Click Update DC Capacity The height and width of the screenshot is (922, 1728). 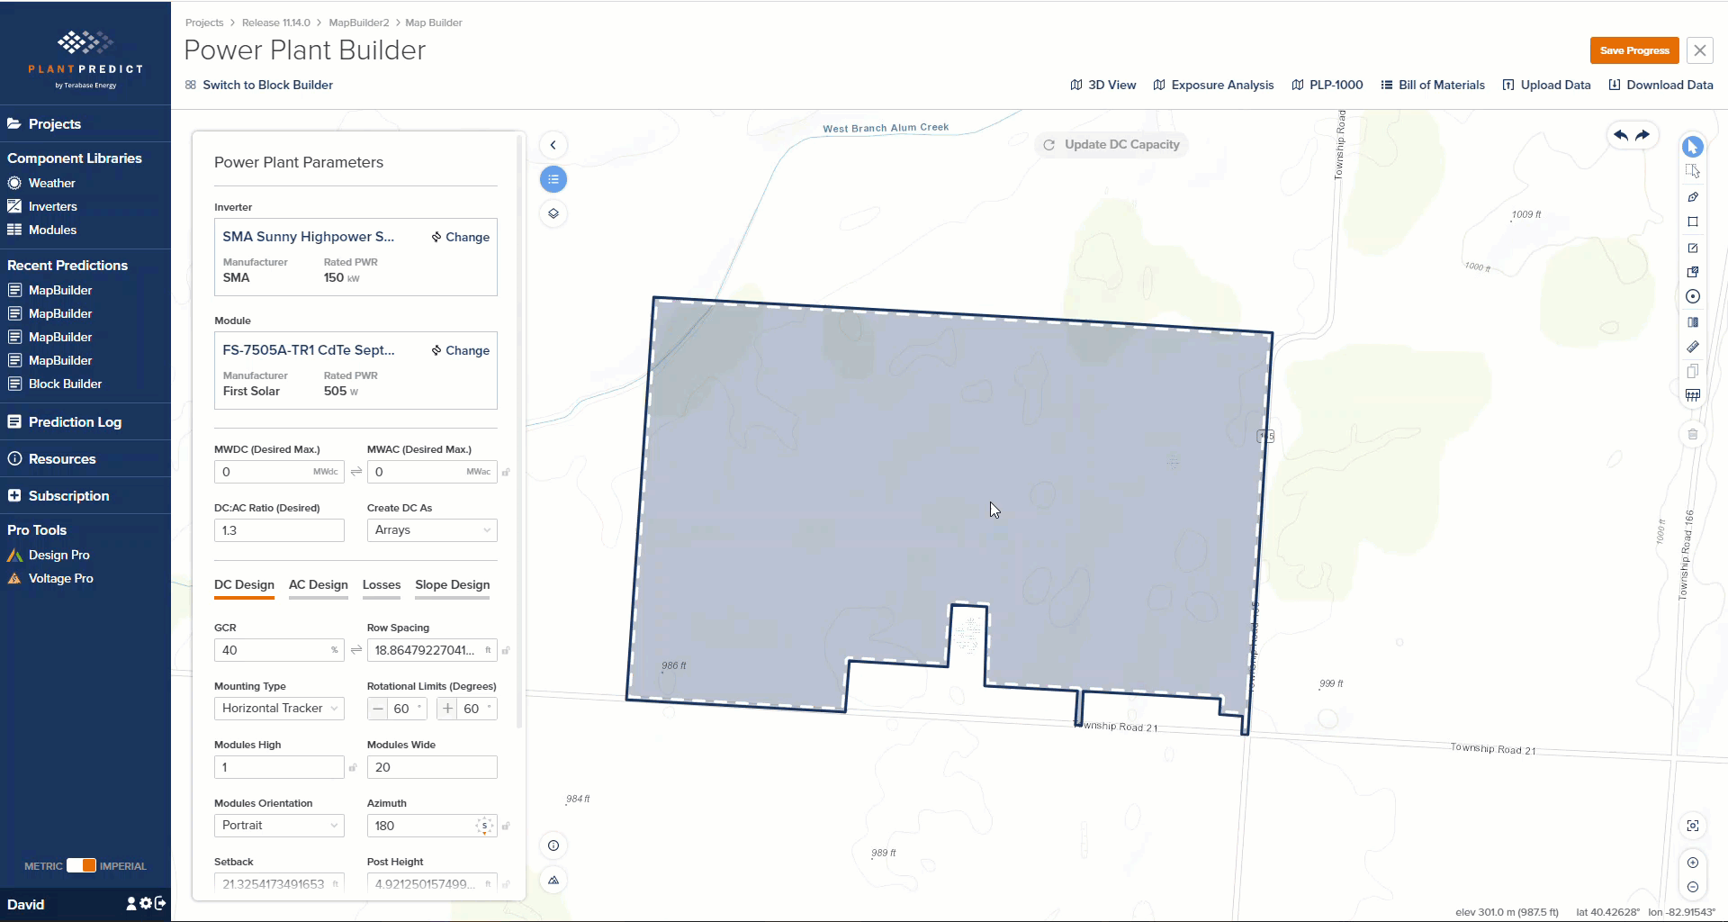tap(1112, 144)
